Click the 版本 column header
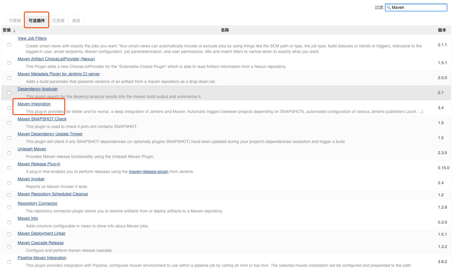Viewport: 455px width, 273px height. 442,30
